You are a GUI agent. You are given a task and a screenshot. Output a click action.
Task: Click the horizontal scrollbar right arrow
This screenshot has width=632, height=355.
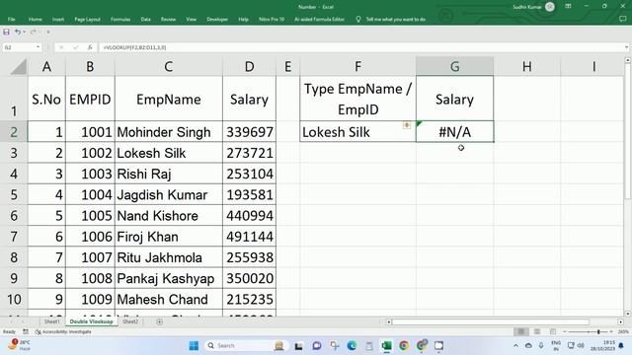pyautogui.click(x=620, y=321)
